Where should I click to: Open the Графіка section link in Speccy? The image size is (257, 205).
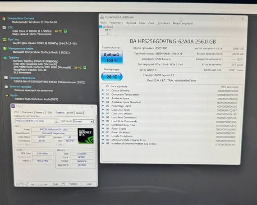coord(14,57)
